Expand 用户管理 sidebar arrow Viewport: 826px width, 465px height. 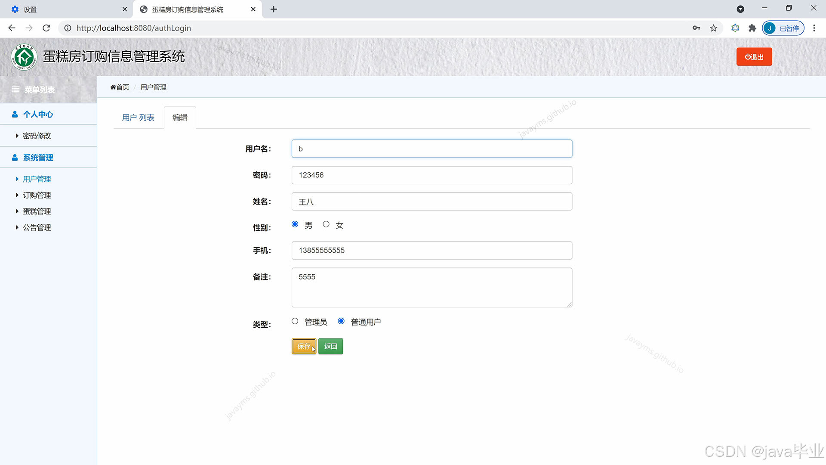click(17, 179)
